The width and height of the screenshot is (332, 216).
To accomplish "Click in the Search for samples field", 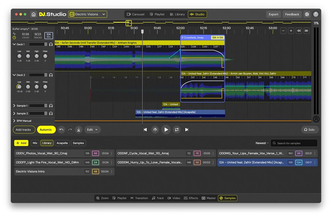I will pos(294,143).
